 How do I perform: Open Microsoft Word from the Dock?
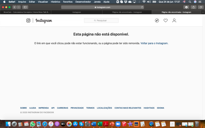pos(94,124)
